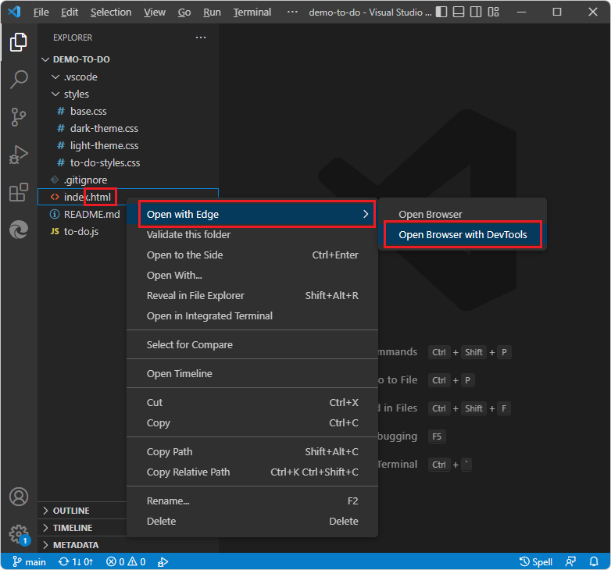Choose Reveal in File Explorer
Image resolution: width=611 pixels, height=570 pixels.
(x=252, y=295)
